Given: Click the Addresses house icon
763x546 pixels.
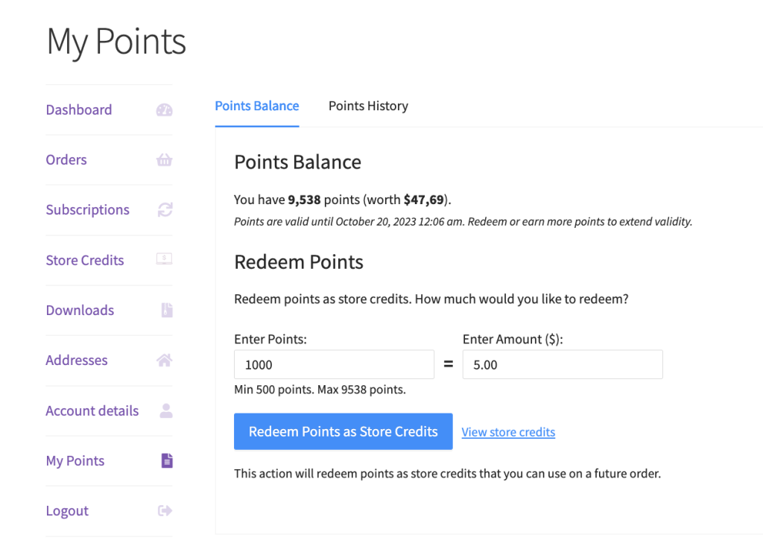Looking at the screenshot, I should (164, 361).
